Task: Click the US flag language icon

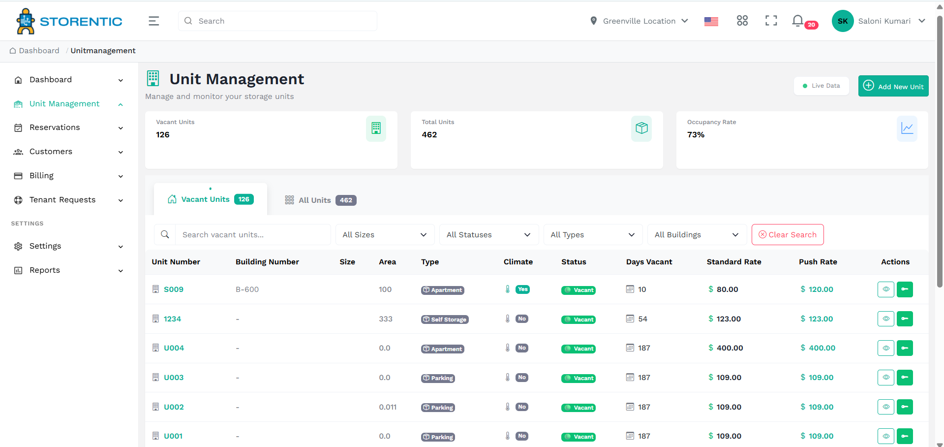Action: pyautogui.click(x=711, y=21)
